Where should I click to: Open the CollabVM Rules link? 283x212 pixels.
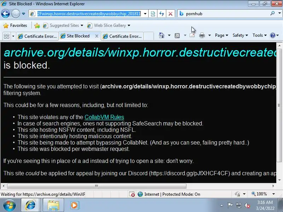(104, 117)
